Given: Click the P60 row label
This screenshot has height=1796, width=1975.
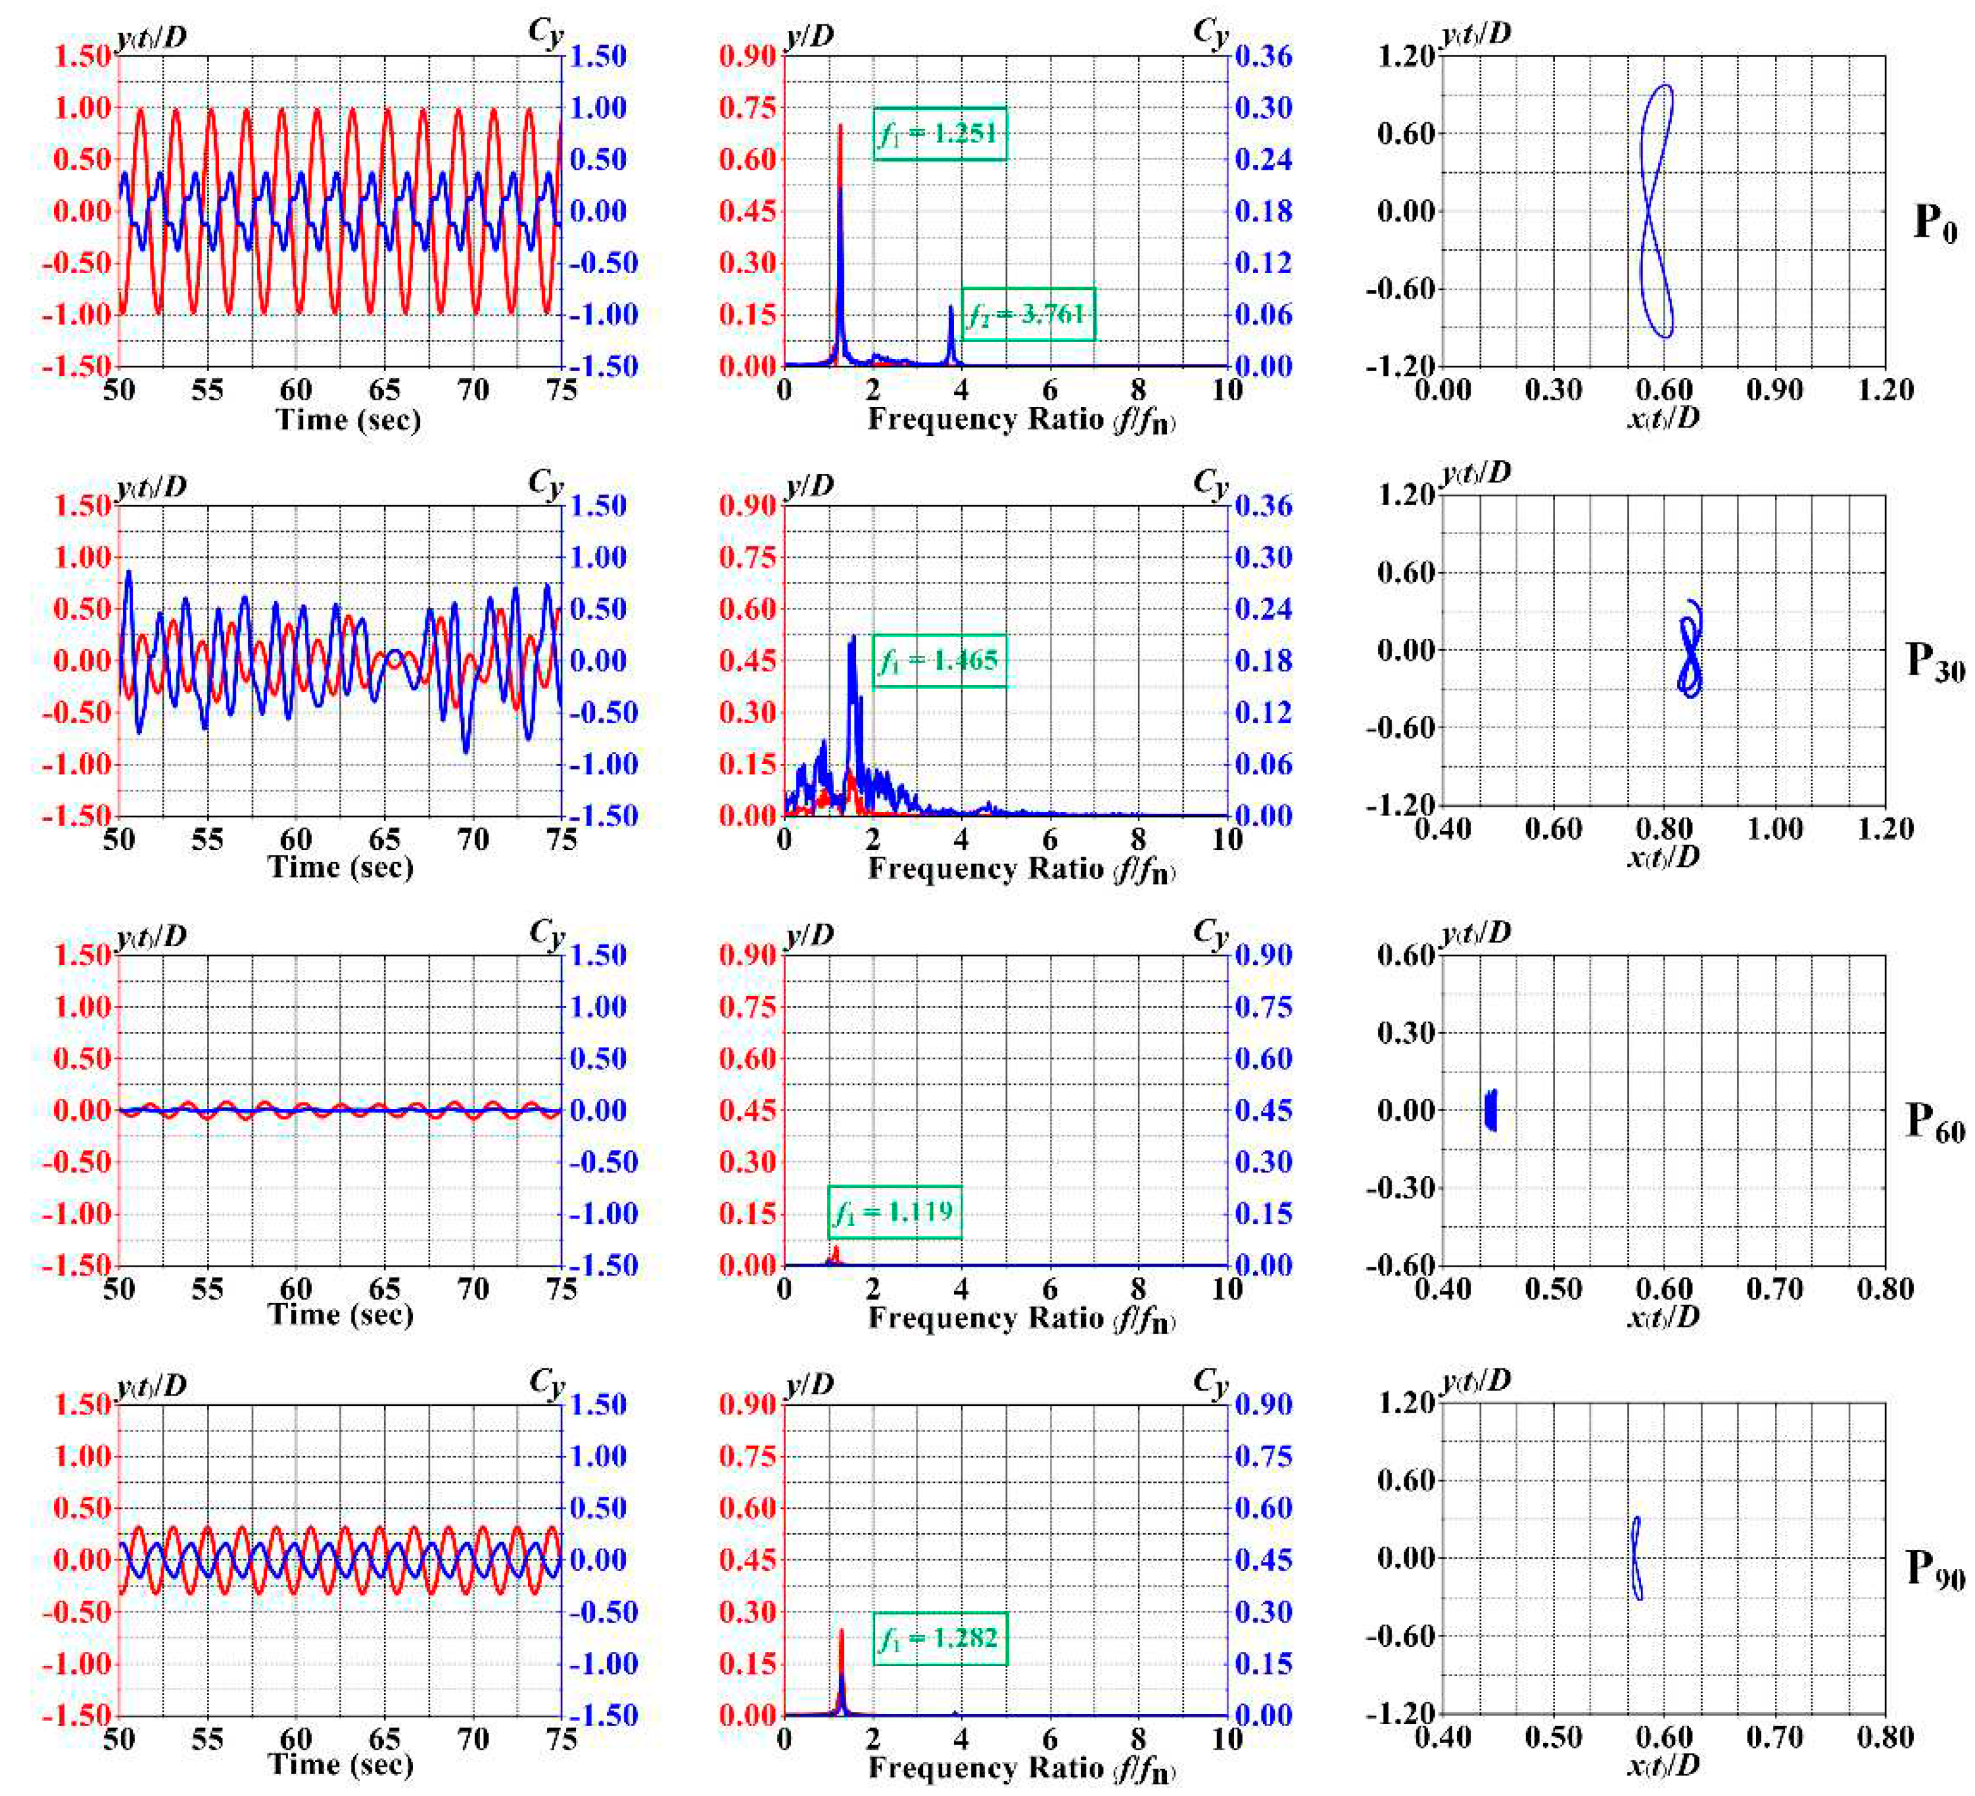Looking at the screenshot, I should (x=1935, y=1123).
